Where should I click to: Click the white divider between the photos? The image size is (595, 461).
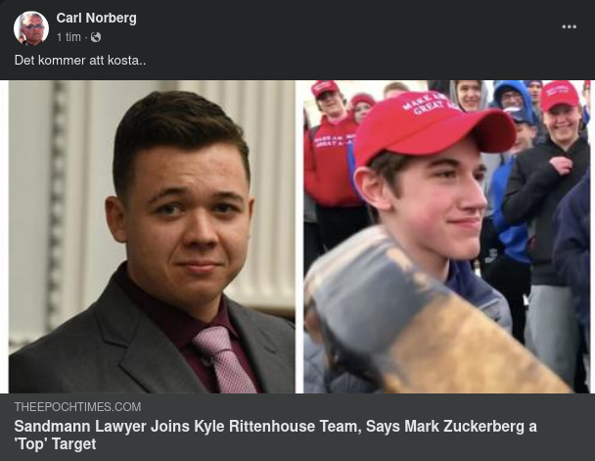click(x=299, y=237)
